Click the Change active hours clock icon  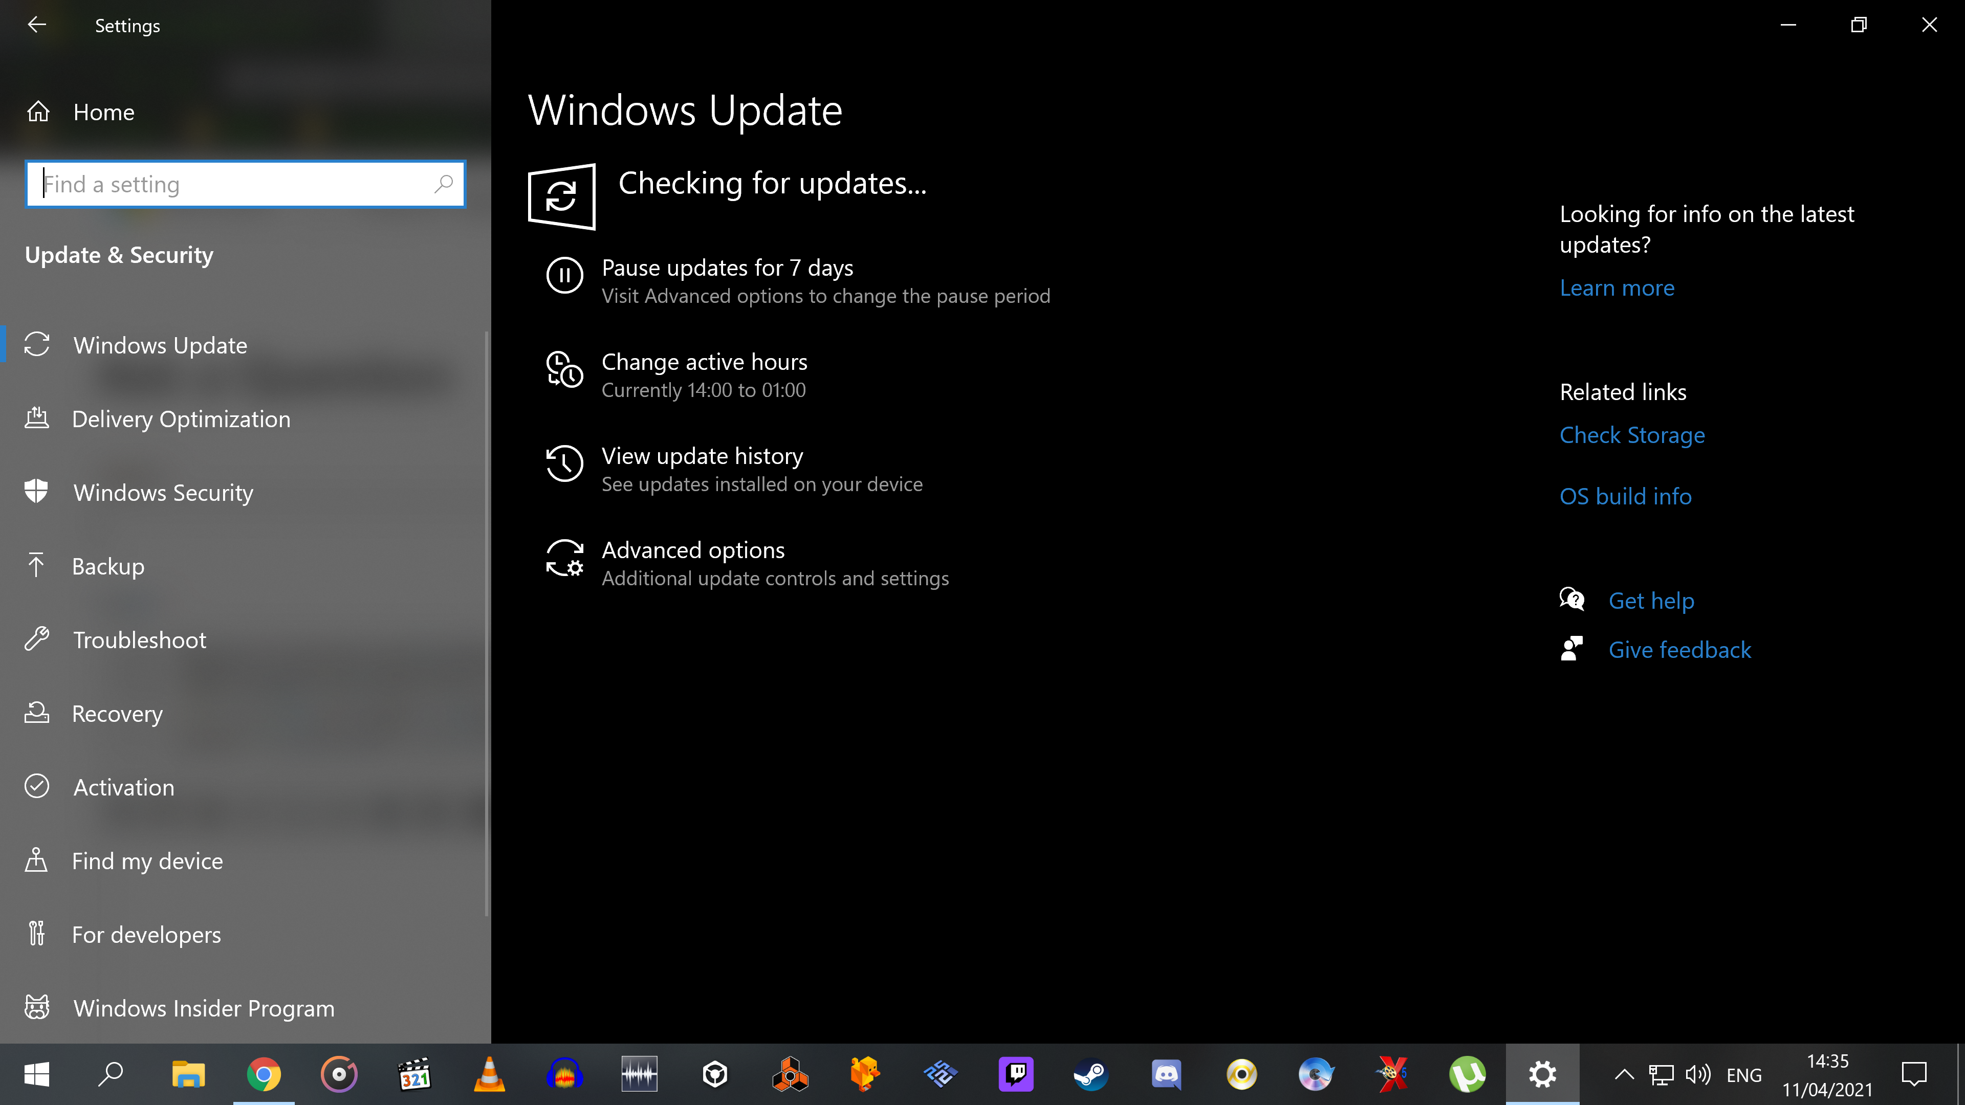click(564, 369)
